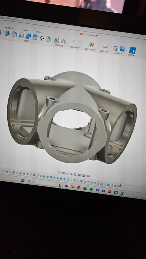Click the Windows Start button
Screen dimensions: 146x259
click(x=23, y=180)
